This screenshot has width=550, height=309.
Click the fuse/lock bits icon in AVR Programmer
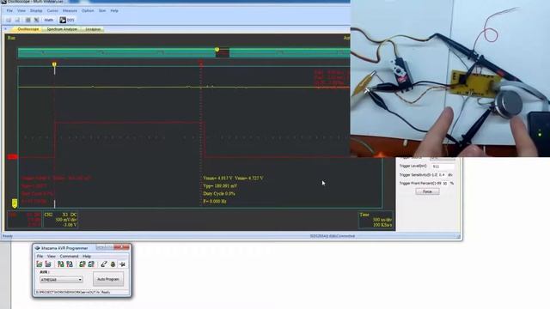(x=113, y=264)
